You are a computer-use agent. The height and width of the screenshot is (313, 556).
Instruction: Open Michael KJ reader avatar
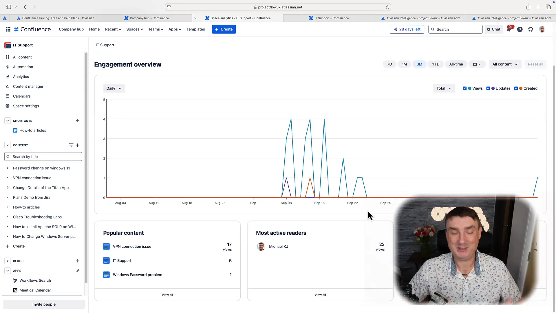(x=261, y=247)
